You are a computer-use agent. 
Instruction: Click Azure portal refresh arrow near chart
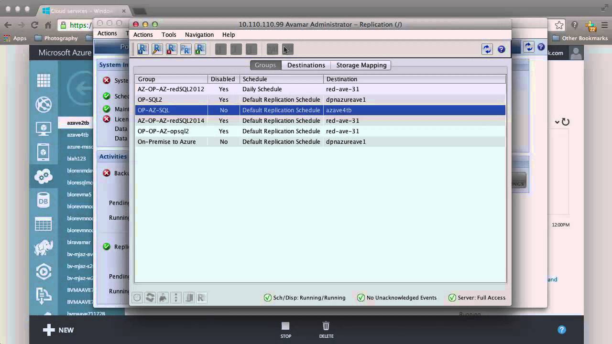(x=566, y=122)
